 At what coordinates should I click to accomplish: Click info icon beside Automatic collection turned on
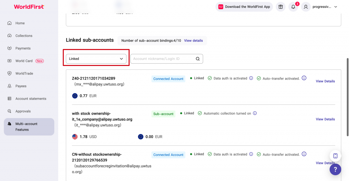pyautogui.click(x=255, y=113)
